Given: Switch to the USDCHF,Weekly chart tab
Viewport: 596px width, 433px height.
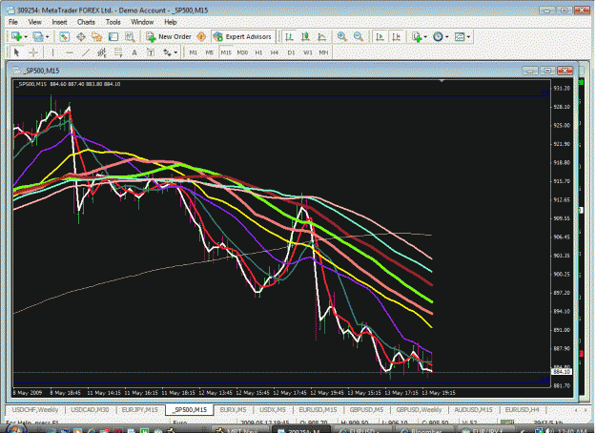Looking at the screenshot, I should 35,410.
